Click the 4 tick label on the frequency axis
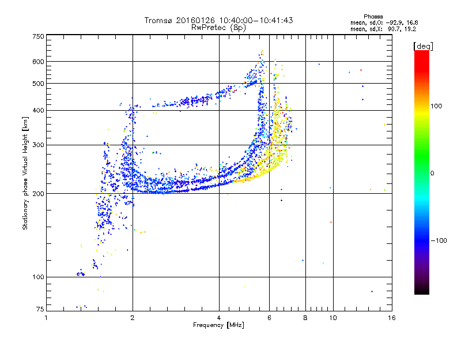The width and height of the screenshot is (461, 346). pyautogui.click(x=219, y=318)
